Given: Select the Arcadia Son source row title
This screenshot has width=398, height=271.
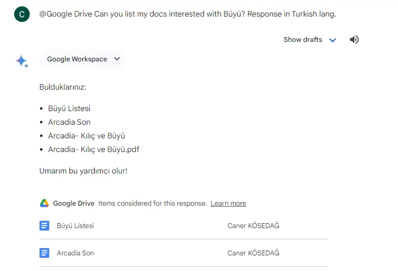Looking at the screenshot, I should (76, 253).
